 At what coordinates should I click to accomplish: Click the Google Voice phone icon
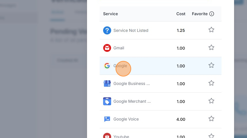(x=107, y=119)
